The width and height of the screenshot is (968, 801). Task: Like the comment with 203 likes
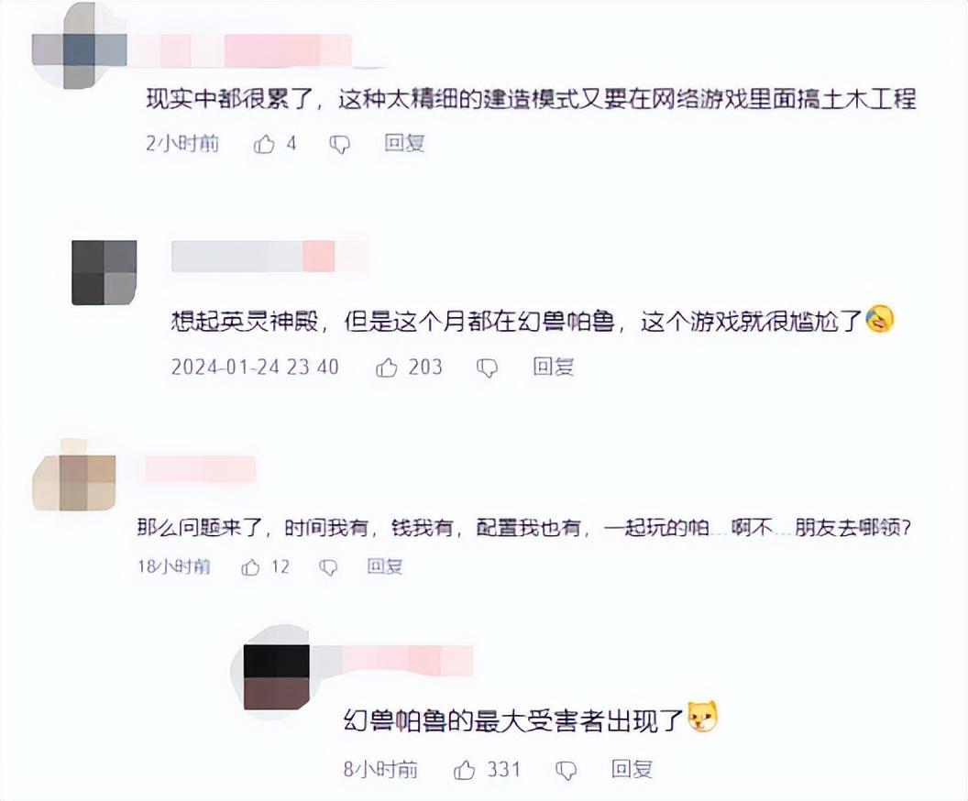tap(387, 368)
